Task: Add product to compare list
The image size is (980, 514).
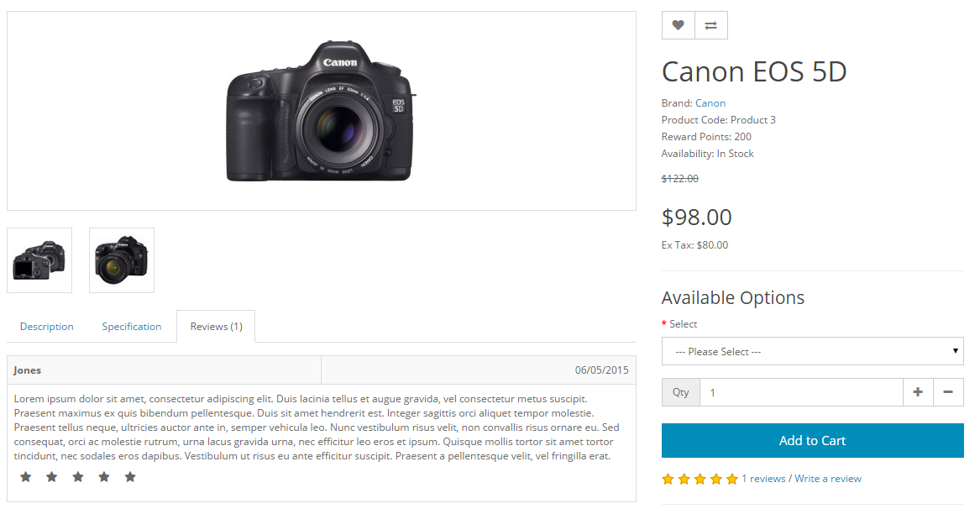Action: [710, 25]
